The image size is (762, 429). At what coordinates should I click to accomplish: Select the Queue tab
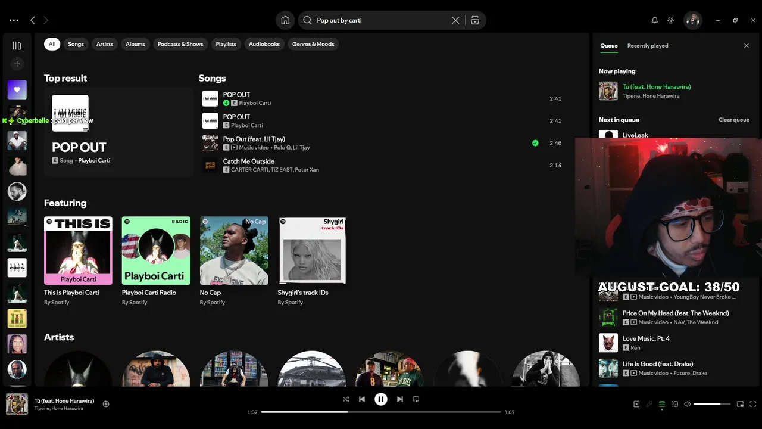coord(609,46)
